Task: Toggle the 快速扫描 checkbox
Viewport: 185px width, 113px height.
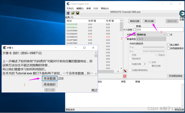Action: click(130, 64)
